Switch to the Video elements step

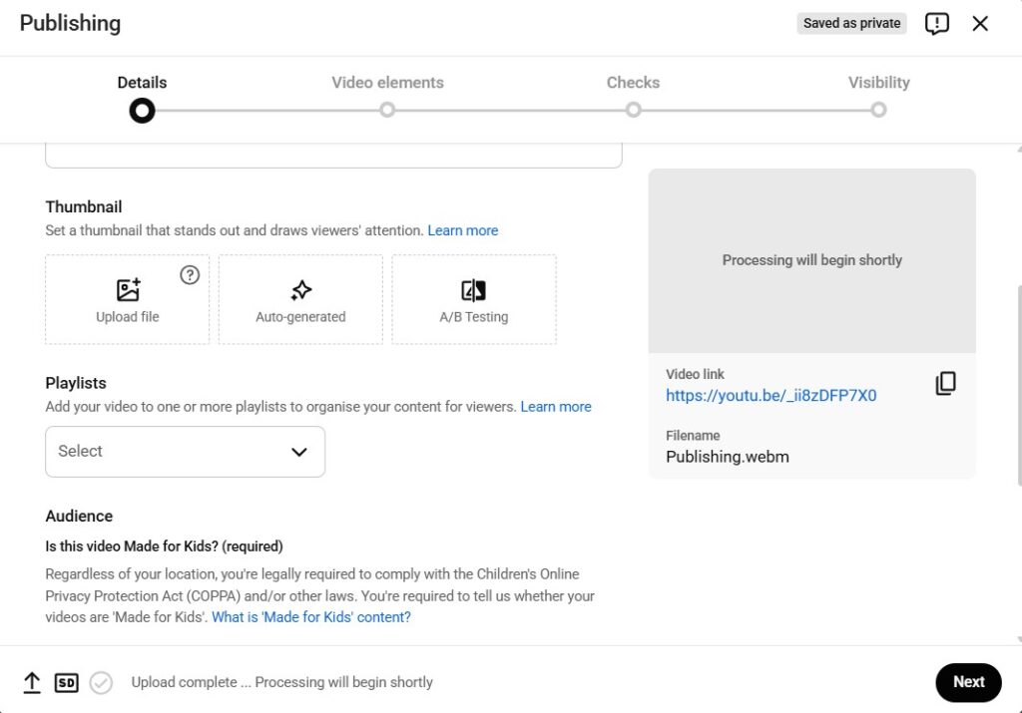(x=387, y=110)
